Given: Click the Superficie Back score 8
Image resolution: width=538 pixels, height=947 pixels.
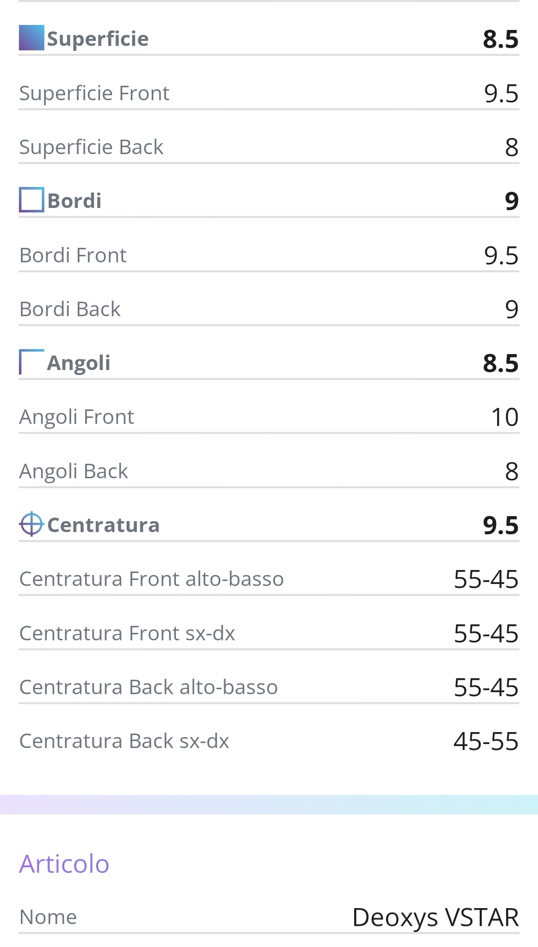Looking at the screenshot, I should [512, 148].
